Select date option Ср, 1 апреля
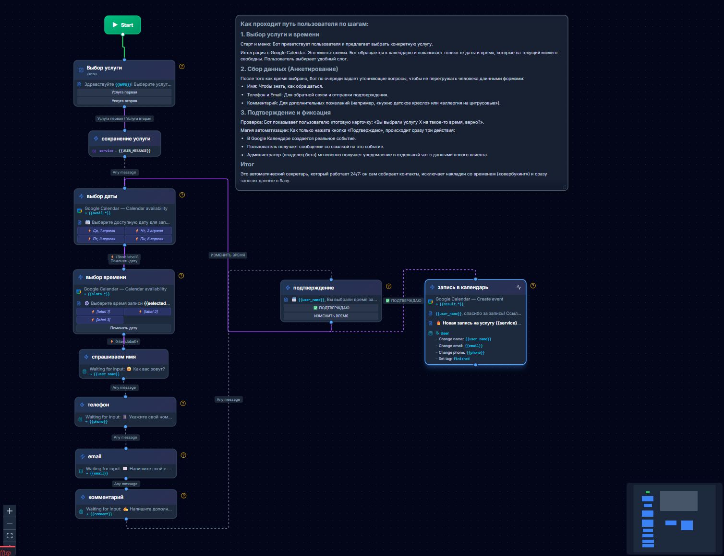Viewport: 724px width, 556px height. [101, 231]
